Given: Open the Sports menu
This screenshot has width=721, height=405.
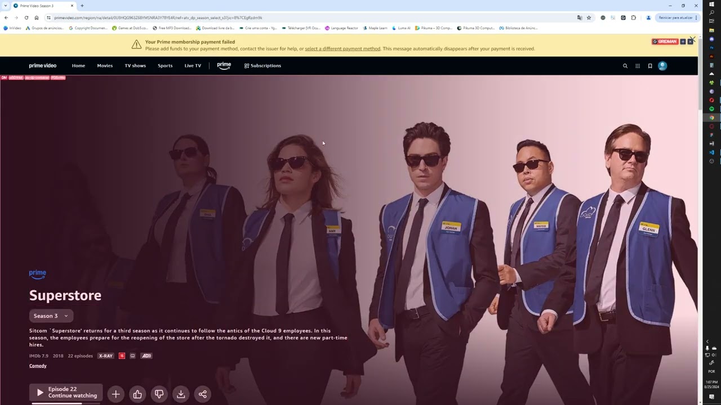Looking at the screenshot, I should pyautogui.click(x=165, y=66).
